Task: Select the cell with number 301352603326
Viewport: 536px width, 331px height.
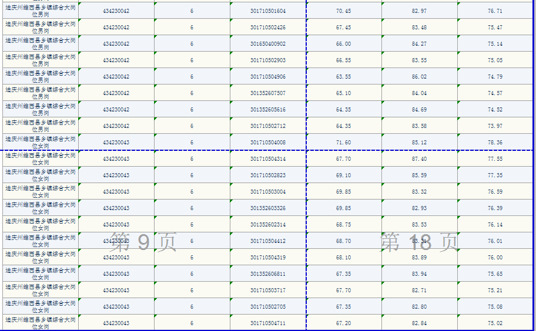Action: 268,208
